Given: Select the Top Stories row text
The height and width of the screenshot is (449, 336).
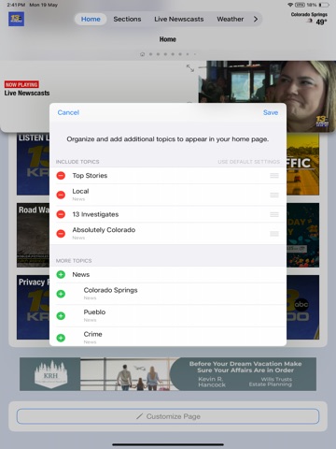Looking at the screenshot, I should click(90, 176).
